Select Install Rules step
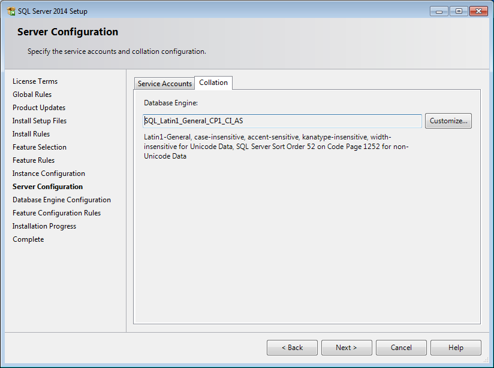The width and height of the screenshot is (494, 368). [x=31, y=134]
